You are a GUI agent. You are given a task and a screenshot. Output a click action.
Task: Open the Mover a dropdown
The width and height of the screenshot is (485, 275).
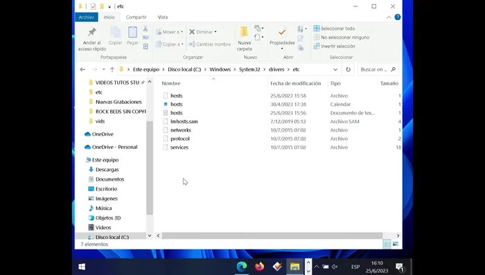pyautogui.click(x=169, y=32)
